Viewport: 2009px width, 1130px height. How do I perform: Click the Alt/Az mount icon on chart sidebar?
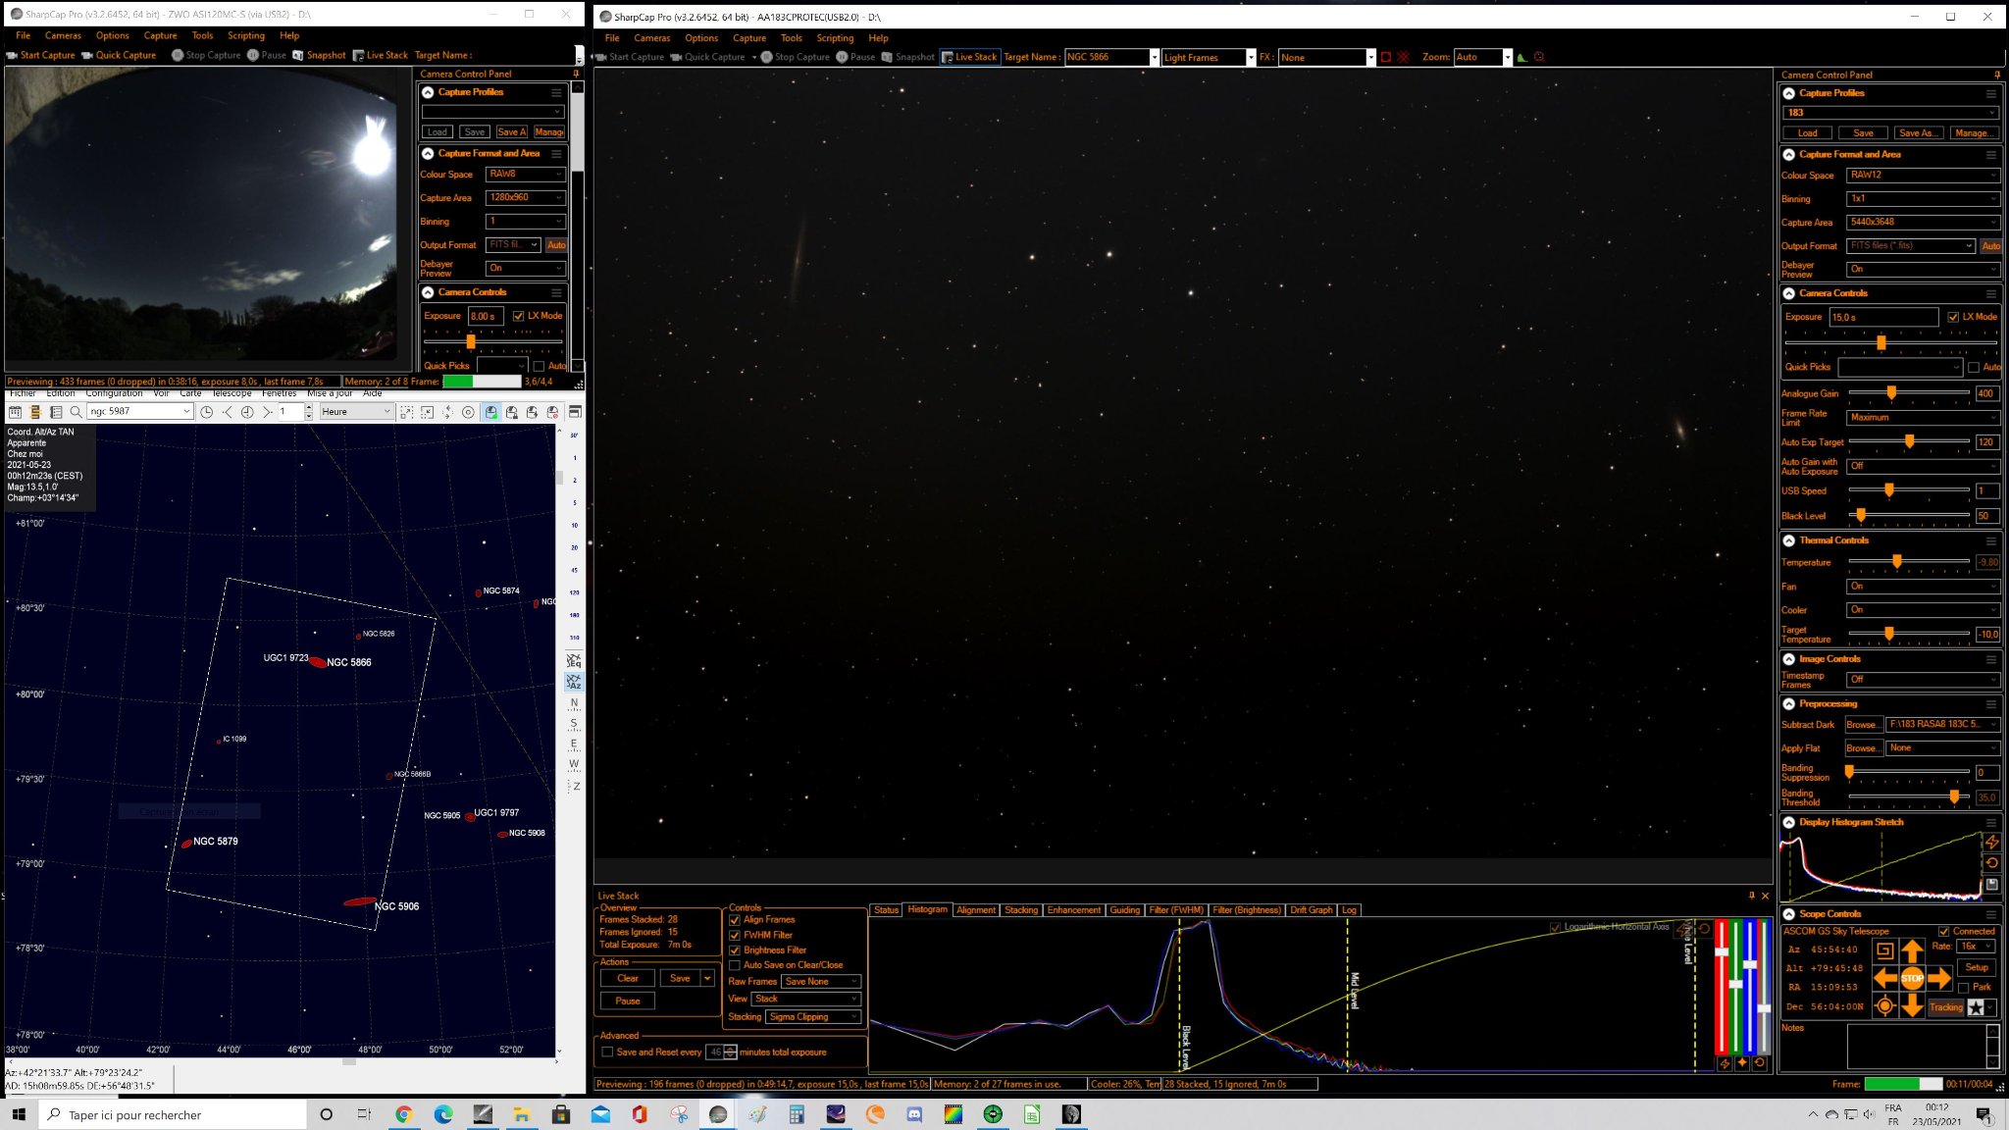[574, 682]
